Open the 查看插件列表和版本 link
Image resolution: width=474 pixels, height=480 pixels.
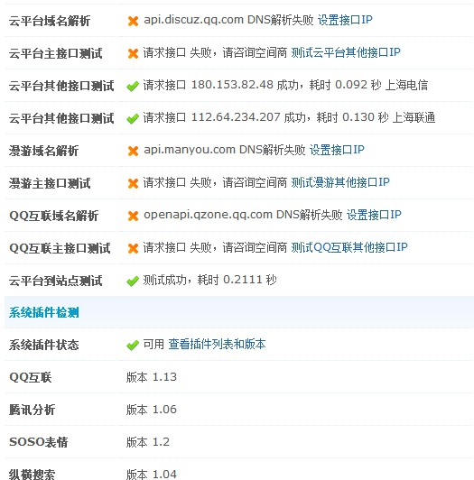217,344
